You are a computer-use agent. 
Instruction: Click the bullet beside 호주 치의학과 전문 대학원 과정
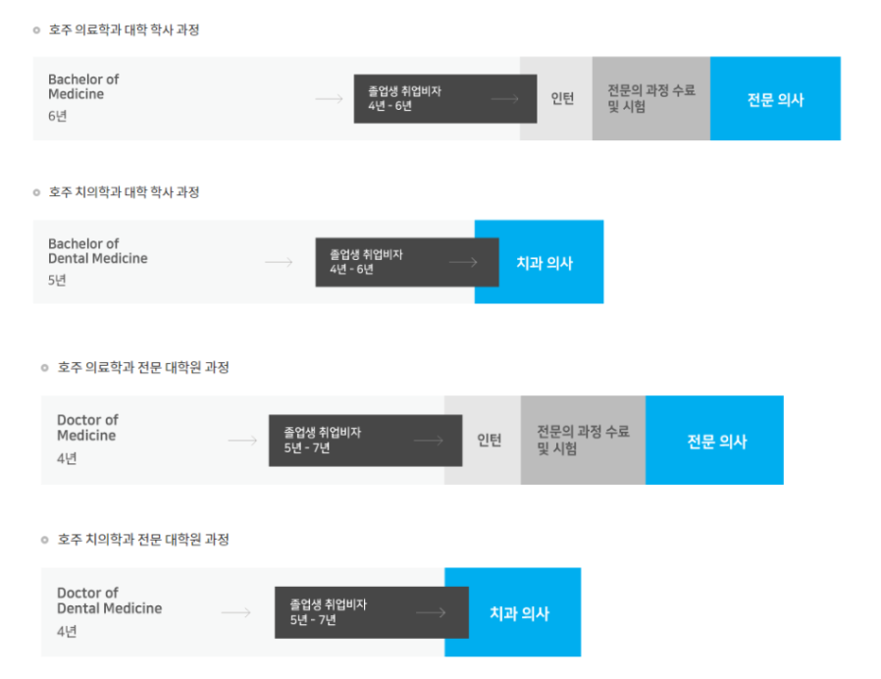(x=45, y=541)
